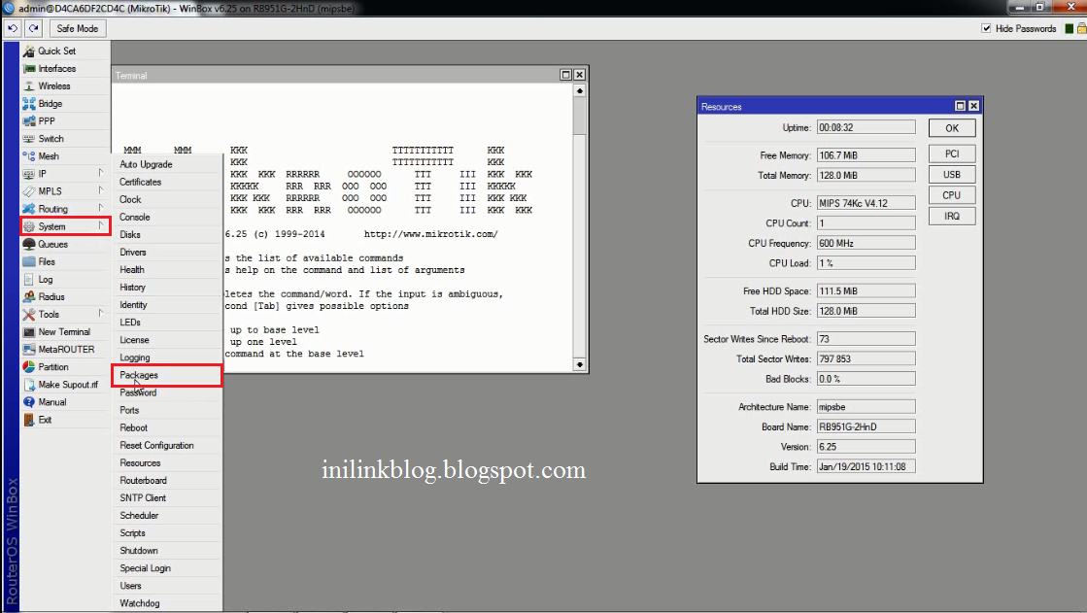Viewport: 1087px width, 613px height.
Task: Select Packages in the System submenu
Action: coord(166,375)
